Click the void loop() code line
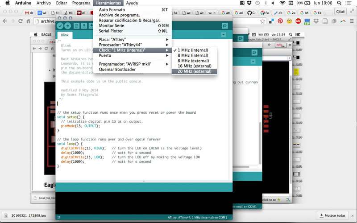The image size is (357, 223). (70, 144)
